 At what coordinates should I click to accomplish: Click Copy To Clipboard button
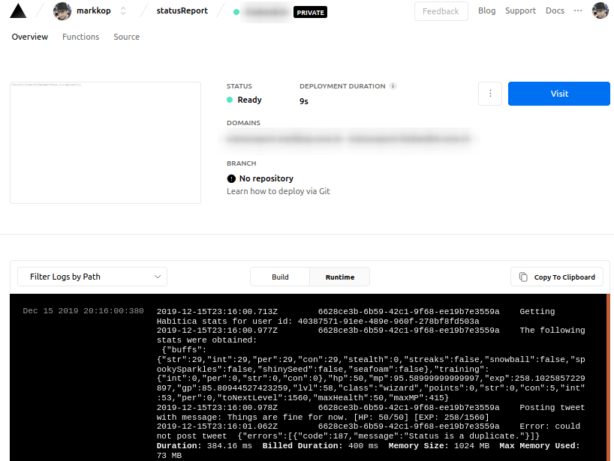[557, 277]
